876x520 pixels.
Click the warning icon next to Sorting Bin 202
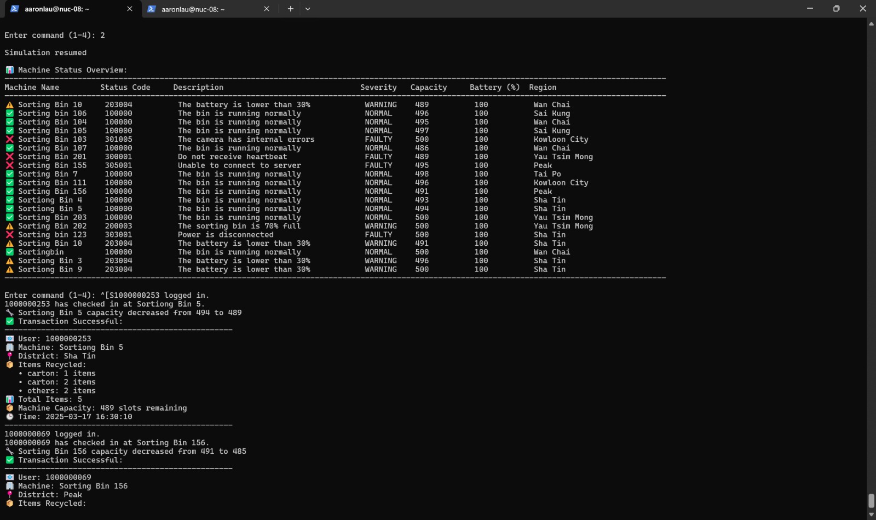[x=9, y=226]
